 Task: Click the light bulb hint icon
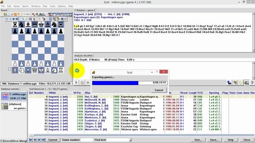pyautogui.click(x=34, y=19)
